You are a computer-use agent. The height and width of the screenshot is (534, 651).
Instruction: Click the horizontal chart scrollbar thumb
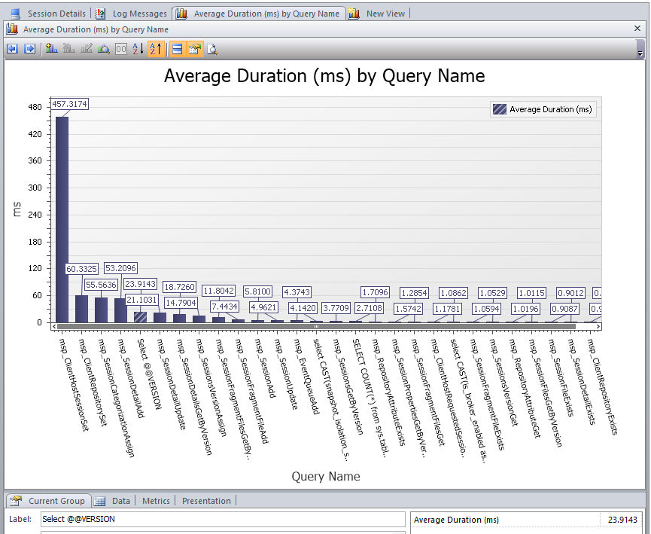point(316,327)
